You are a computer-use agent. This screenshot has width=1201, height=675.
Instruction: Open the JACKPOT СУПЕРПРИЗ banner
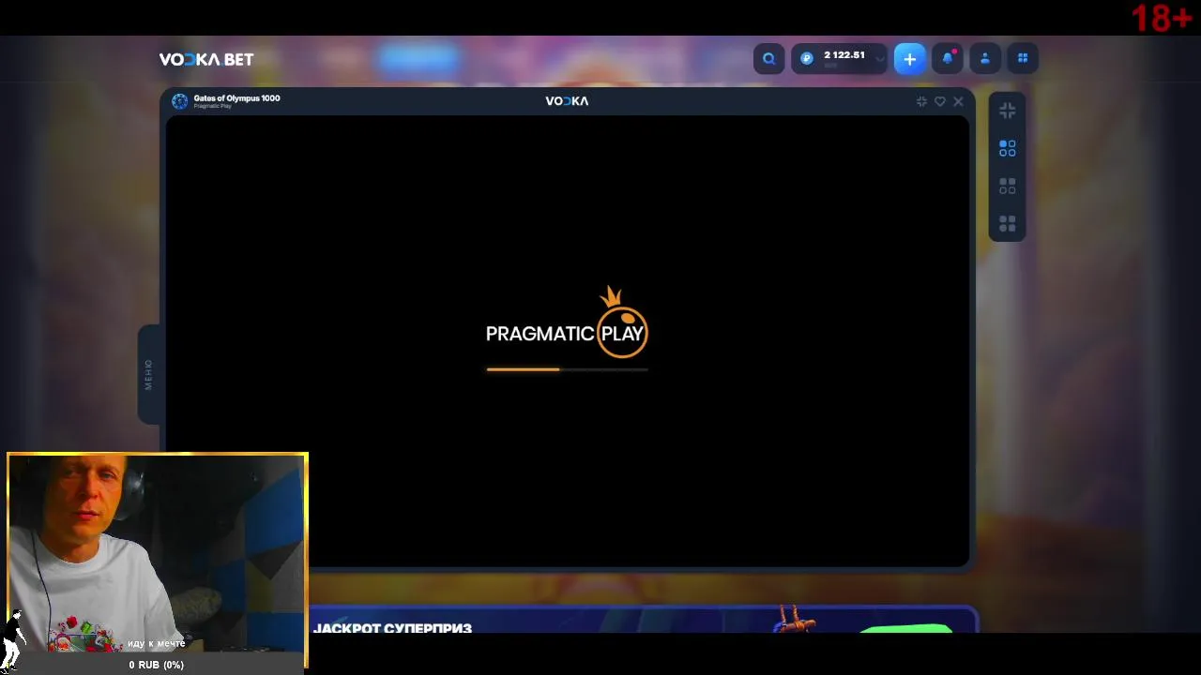pyautogui.click(x=643, y=621)
